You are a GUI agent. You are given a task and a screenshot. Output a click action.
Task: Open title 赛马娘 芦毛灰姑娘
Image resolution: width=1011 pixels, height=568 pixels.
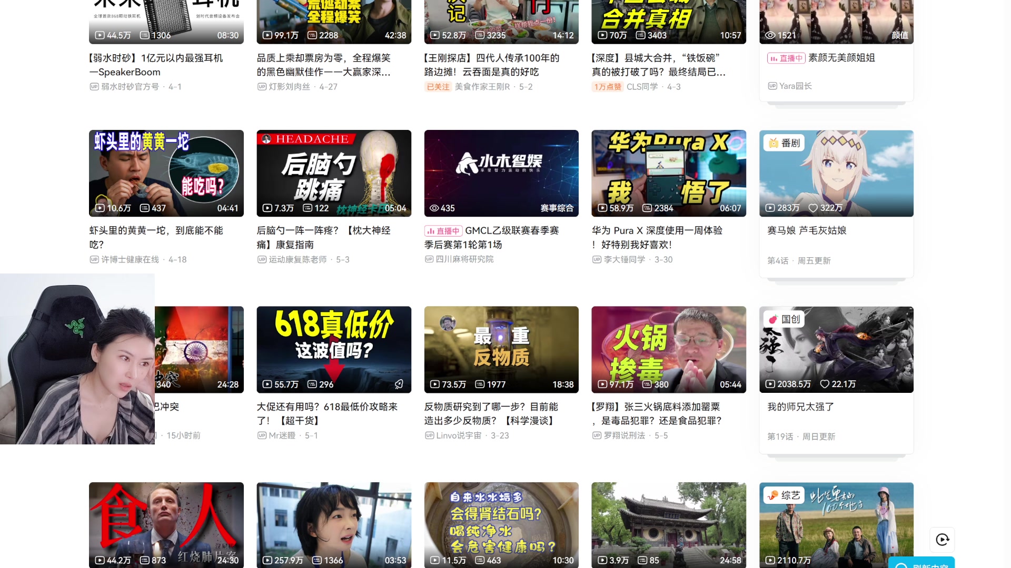tap(807, 230)
